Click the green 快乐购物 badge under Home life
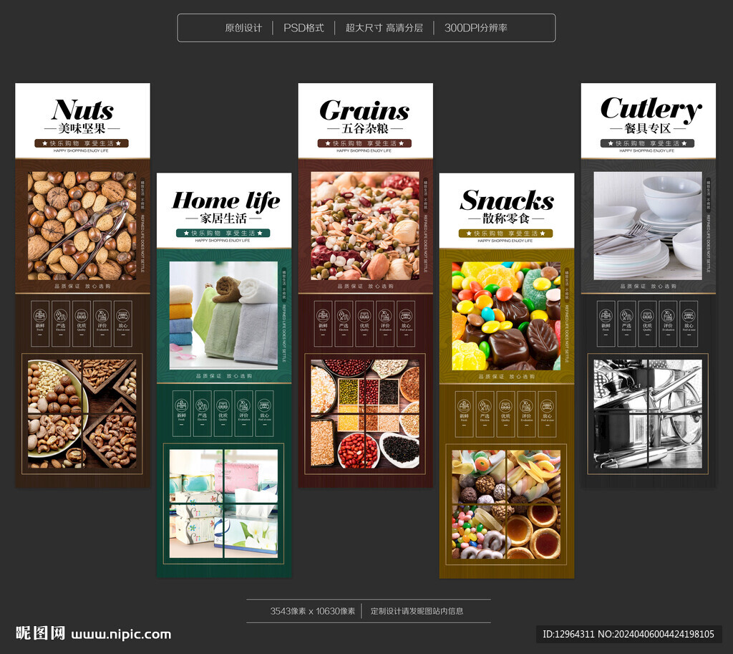Screen dimensions: 733x654 (223, 233)
